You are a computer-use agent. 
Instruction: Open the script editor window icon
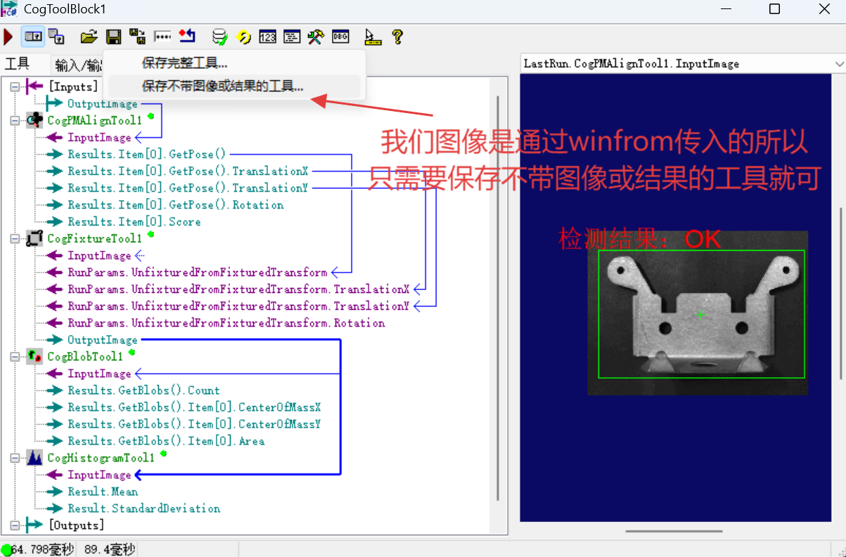click(x=292, y=37)
